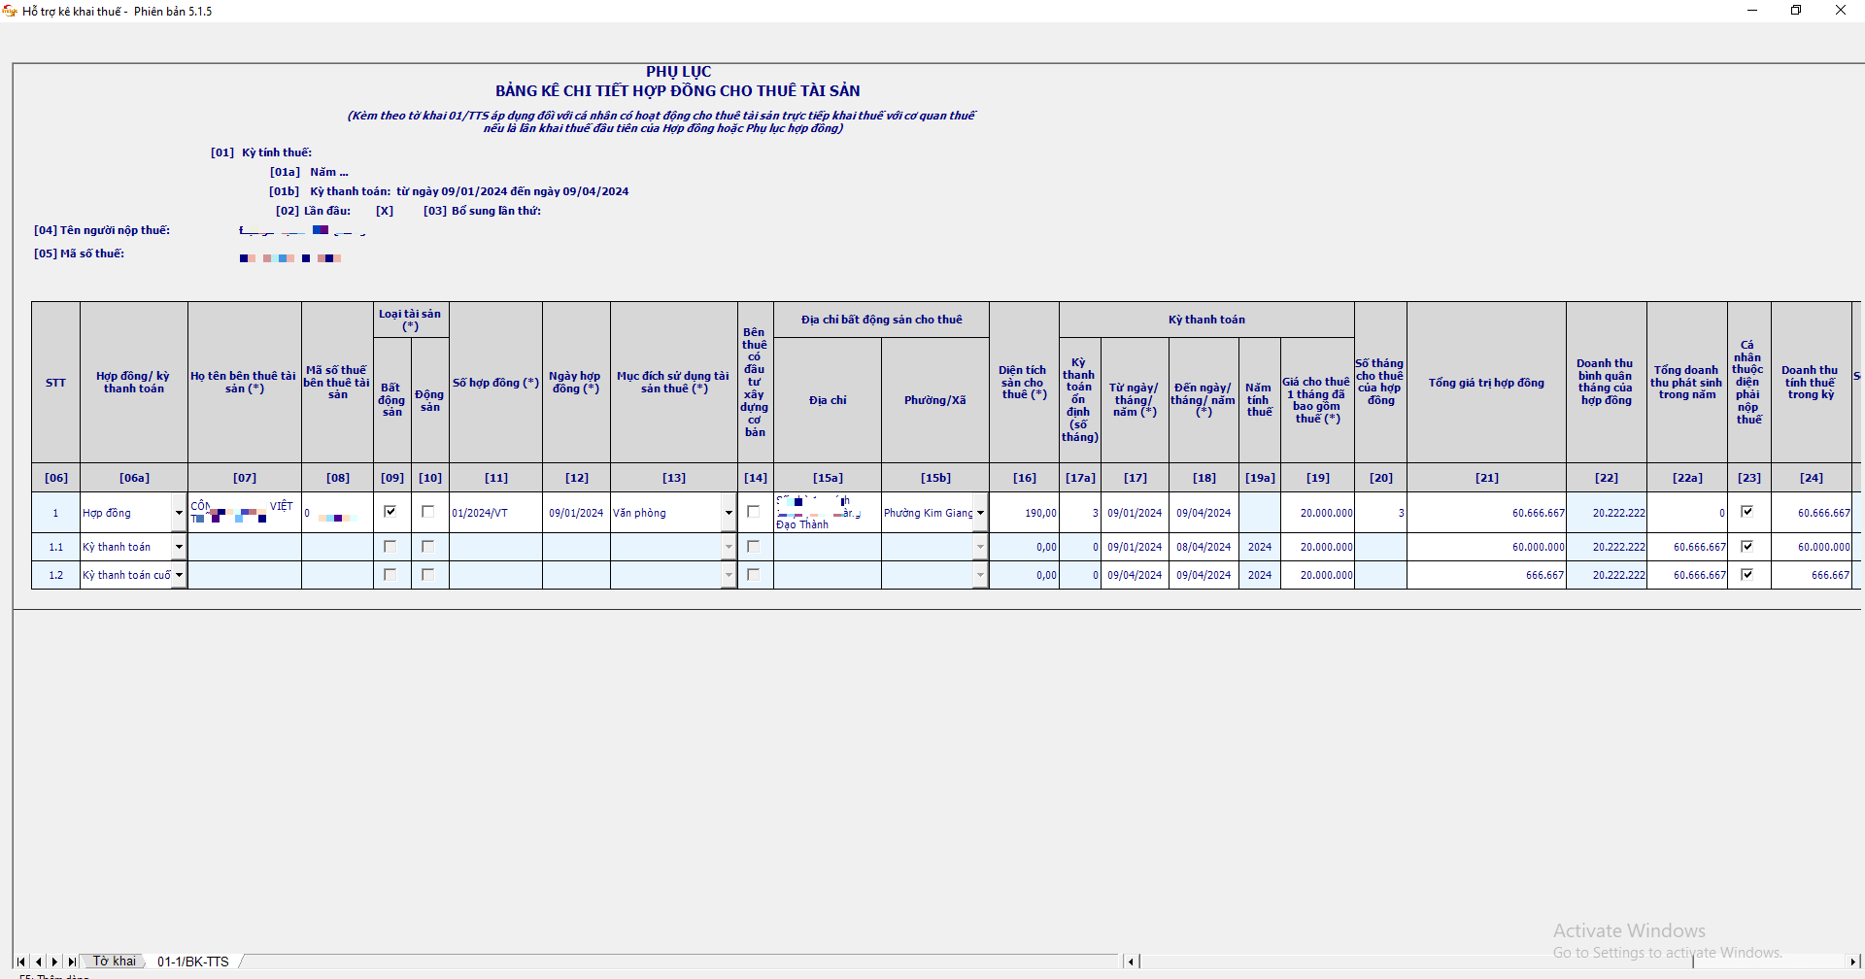Click next sheet navigation arrow
1865x979 pixels.
pos(55,962)
